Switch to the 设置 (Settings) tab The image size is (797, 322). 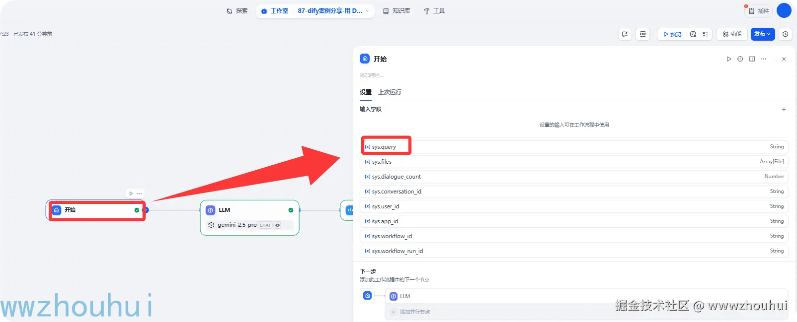click(366, 92)
